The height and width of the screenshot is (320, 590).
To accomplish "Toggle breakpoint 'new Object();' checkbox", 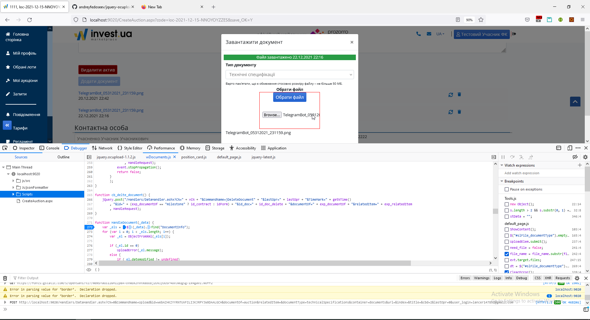I will pyautogui.click(x=507, y=204).
